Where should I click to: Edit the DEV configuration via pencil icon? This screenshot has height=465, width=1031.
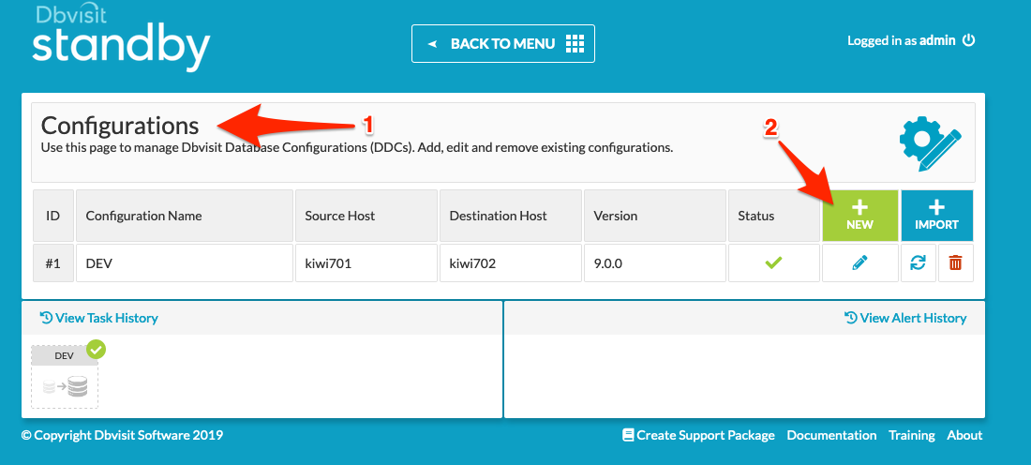(860, 263)
